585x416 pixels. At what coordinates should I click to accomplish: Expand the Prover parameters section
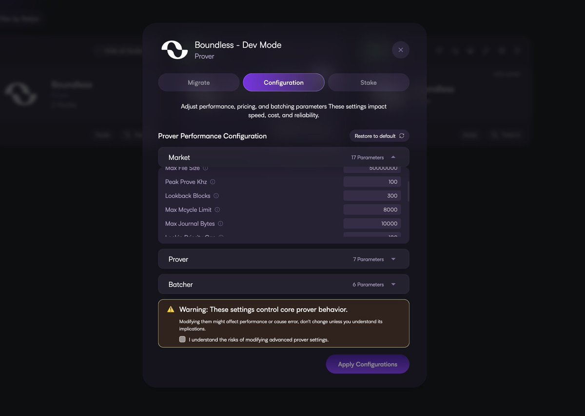(x=284, y=259)
